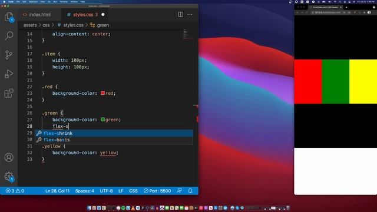Close the CSS Flexbox browser tab

click(341, 8)
